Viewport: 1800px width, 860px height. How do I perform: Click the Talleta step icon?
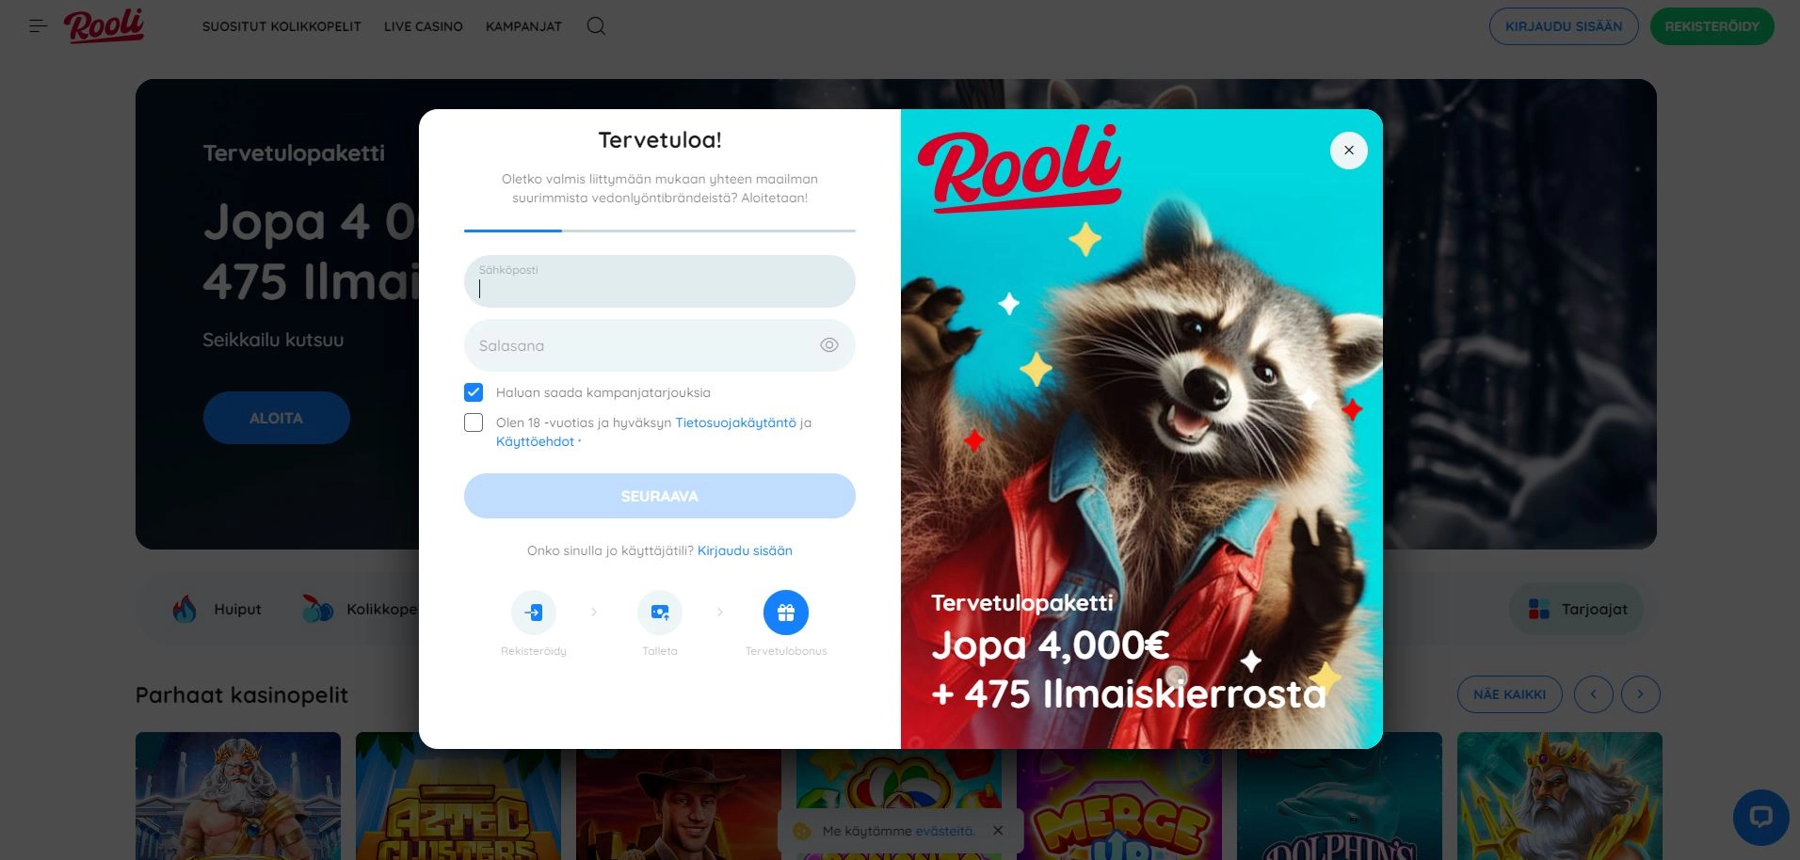[660, 613]
